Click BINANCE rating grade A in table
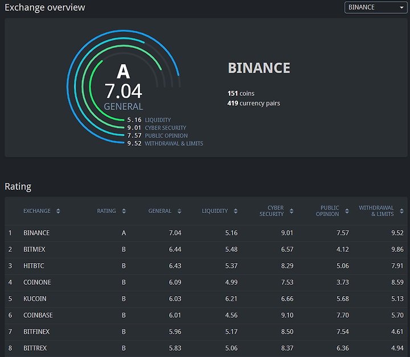 click(x=124, y=233)
